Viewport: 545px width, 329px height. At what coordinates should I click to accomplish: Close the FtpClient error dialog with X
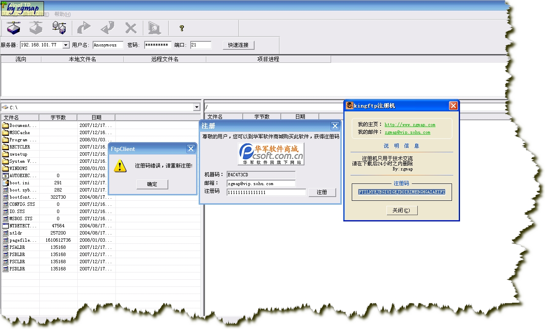click(191, 149)
